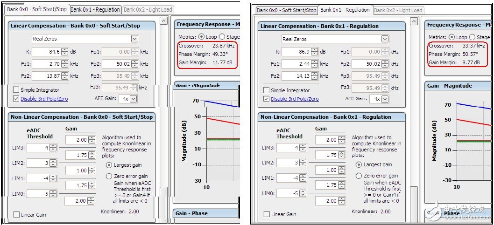Click the stepper arrows on the 84.6 dB K field
This screenshot has width=494, height=225.
click(x=65, y=52)
